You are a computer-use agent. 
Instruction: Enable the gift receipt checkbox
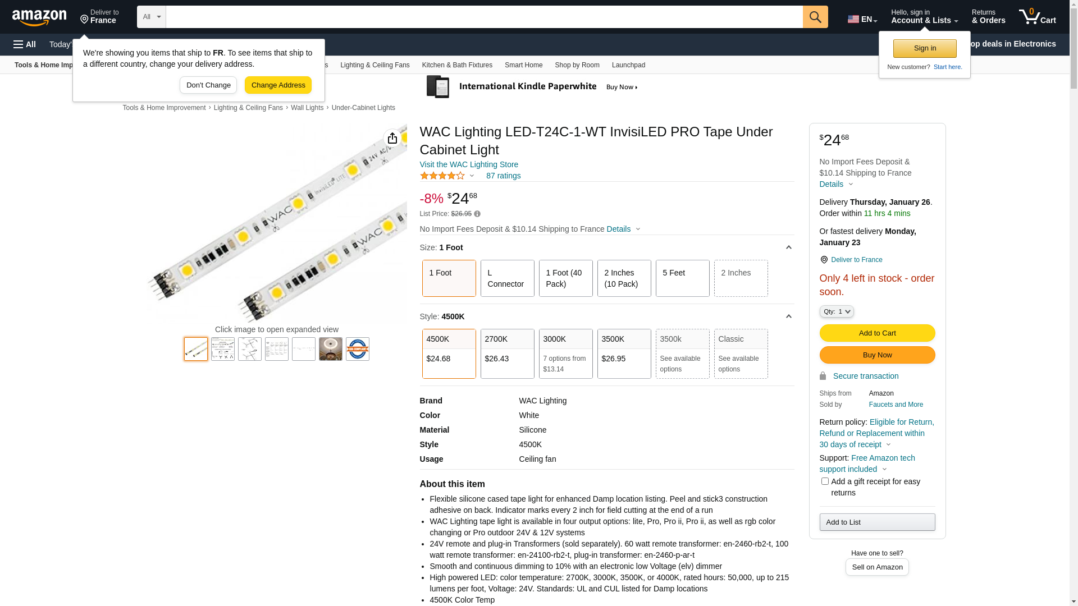click(825, 481)
